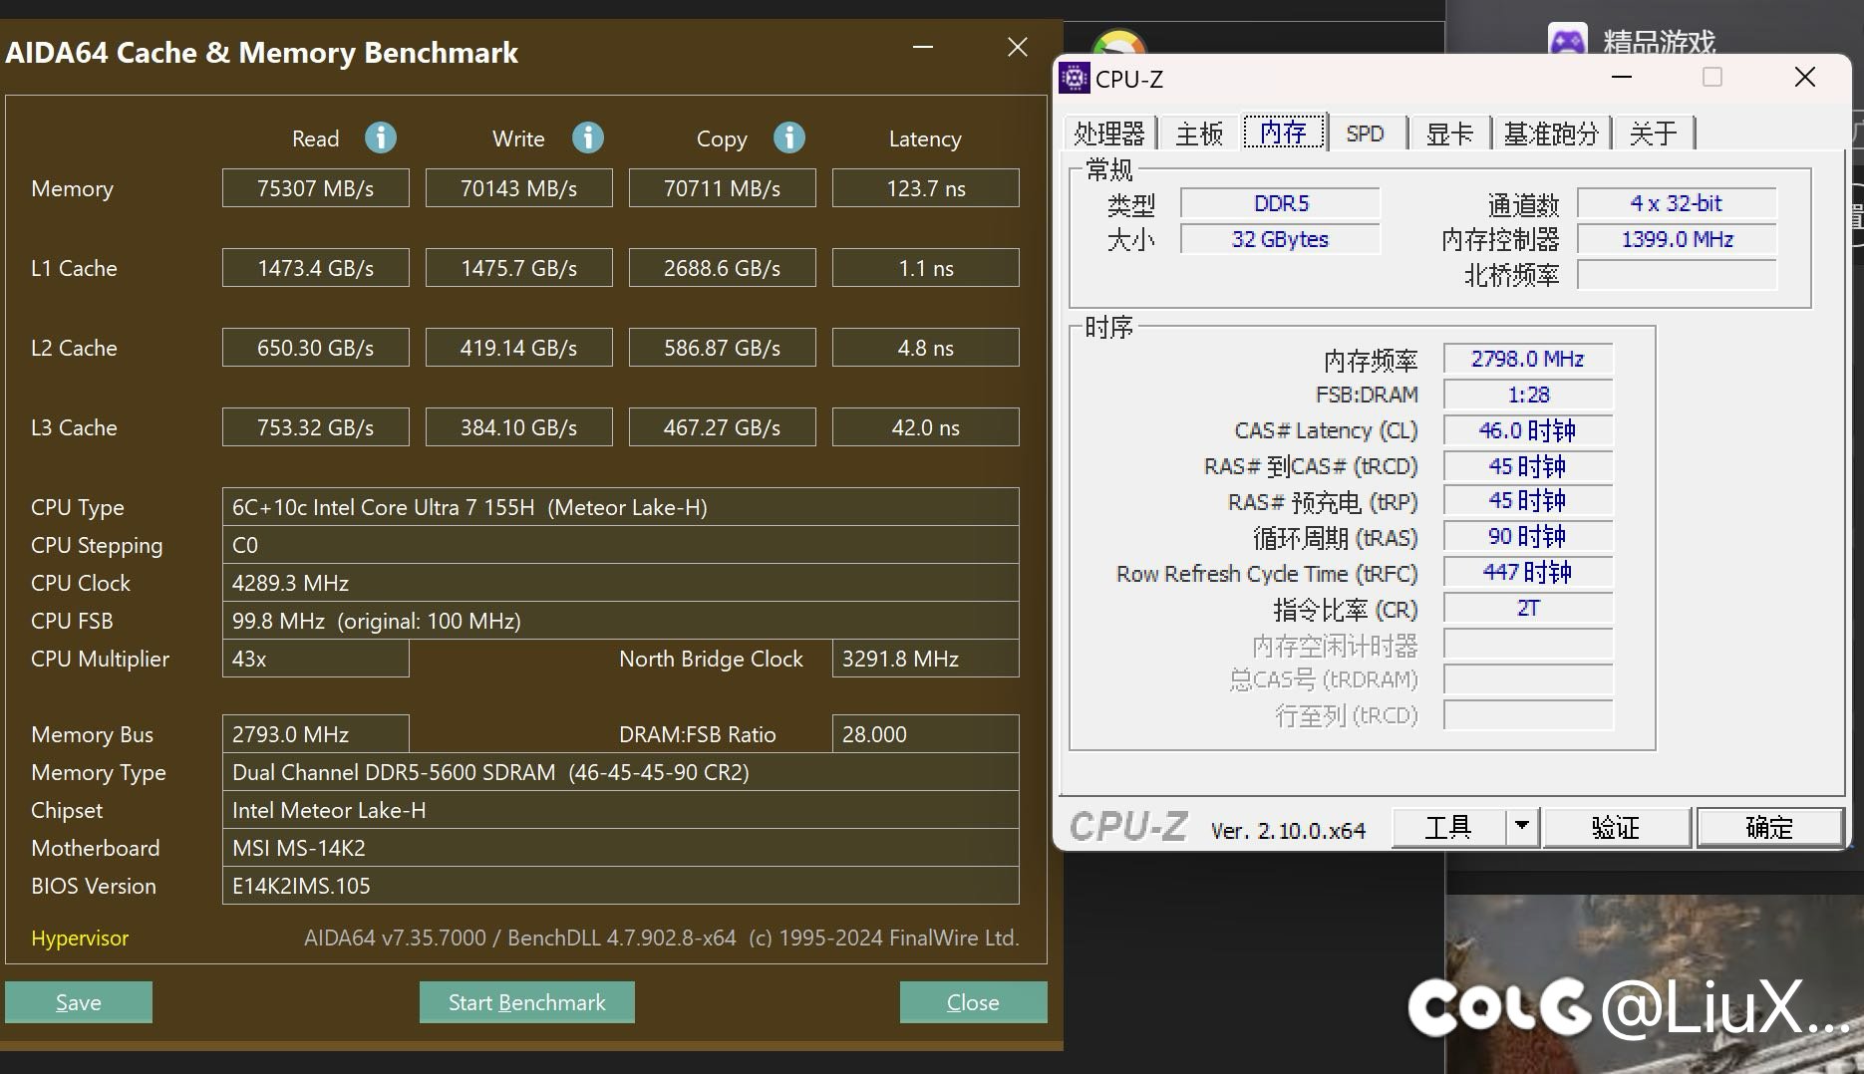1864x1074 pixels.
Task: Click the North Bridge Clock value 3291.8 MHz
Action: point(926,659)
